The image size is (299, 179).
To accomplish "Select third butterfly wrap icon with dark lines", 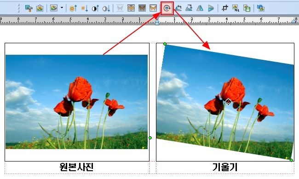I will click(142, 8).
